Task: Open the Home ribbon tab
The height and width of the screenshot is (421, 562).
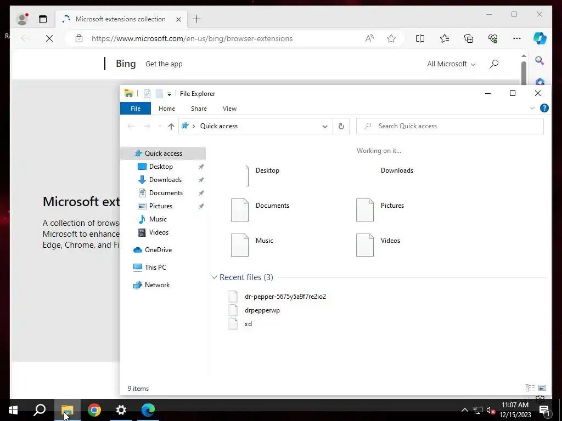Action: point(167,109)
